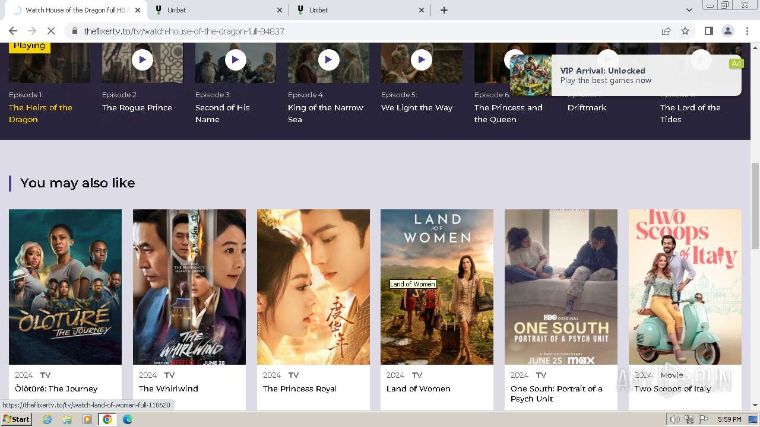Open Chrome three-dot menu
Screen dimensions: 760x427
(x=747, y=31)
